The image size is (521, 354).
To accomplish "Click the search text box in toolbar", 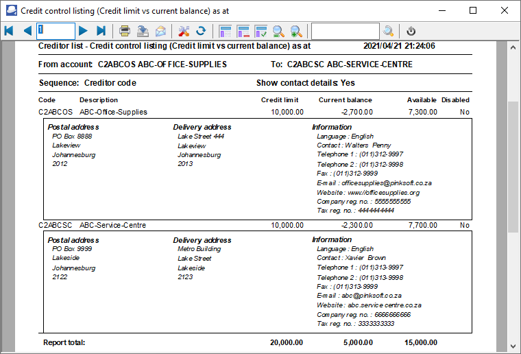I will click(x=345, y=31).
